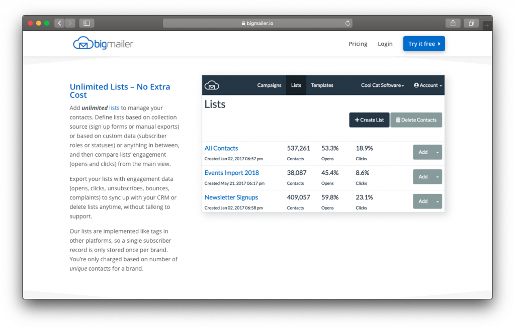The width and height of the screenshot is (515, 329).
Task: Open the Templates tab
Action: click(322, 85)
